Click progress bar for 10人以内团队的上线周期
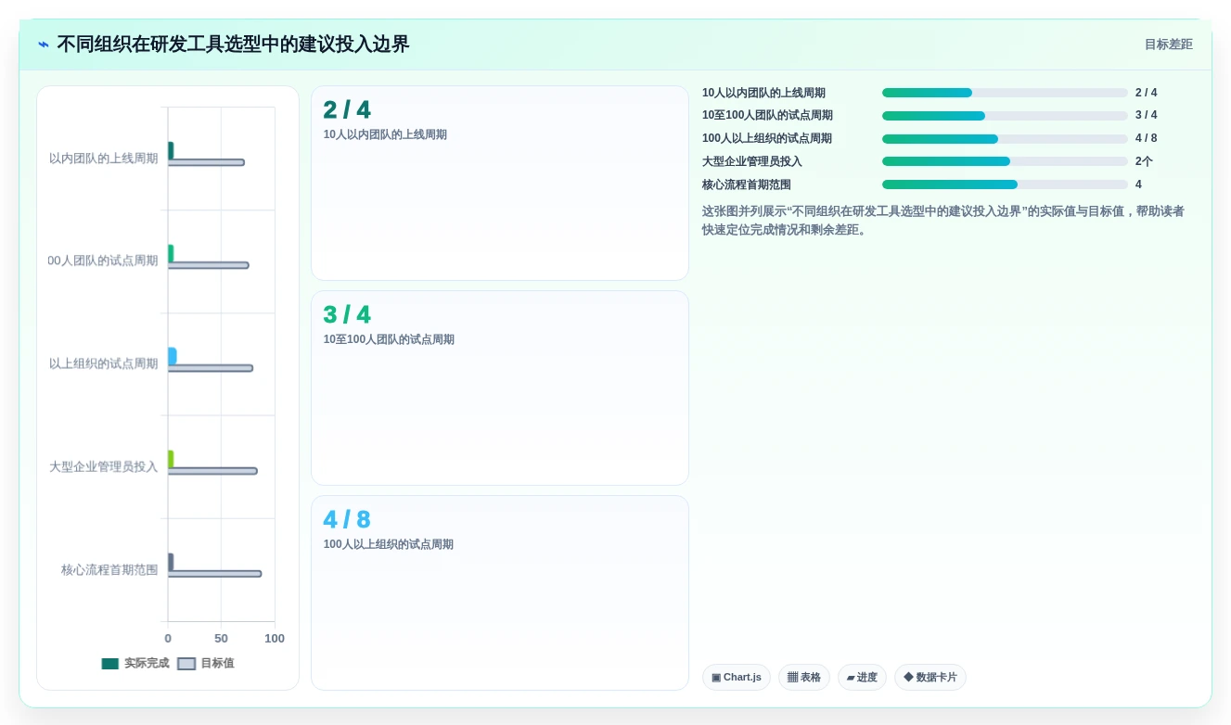Screen dimensions: 1231x725 pos(1005,93)
